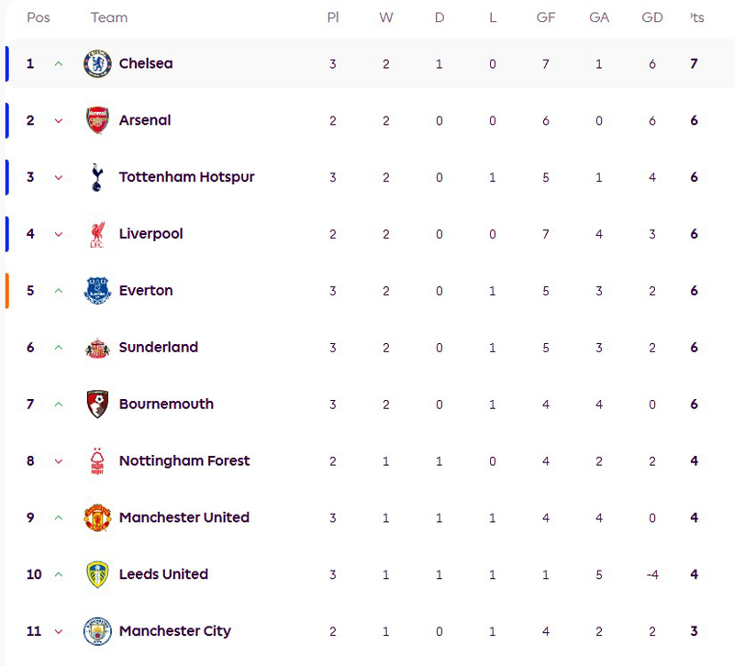Click the Chelsea club crest icon

(97, 64)
